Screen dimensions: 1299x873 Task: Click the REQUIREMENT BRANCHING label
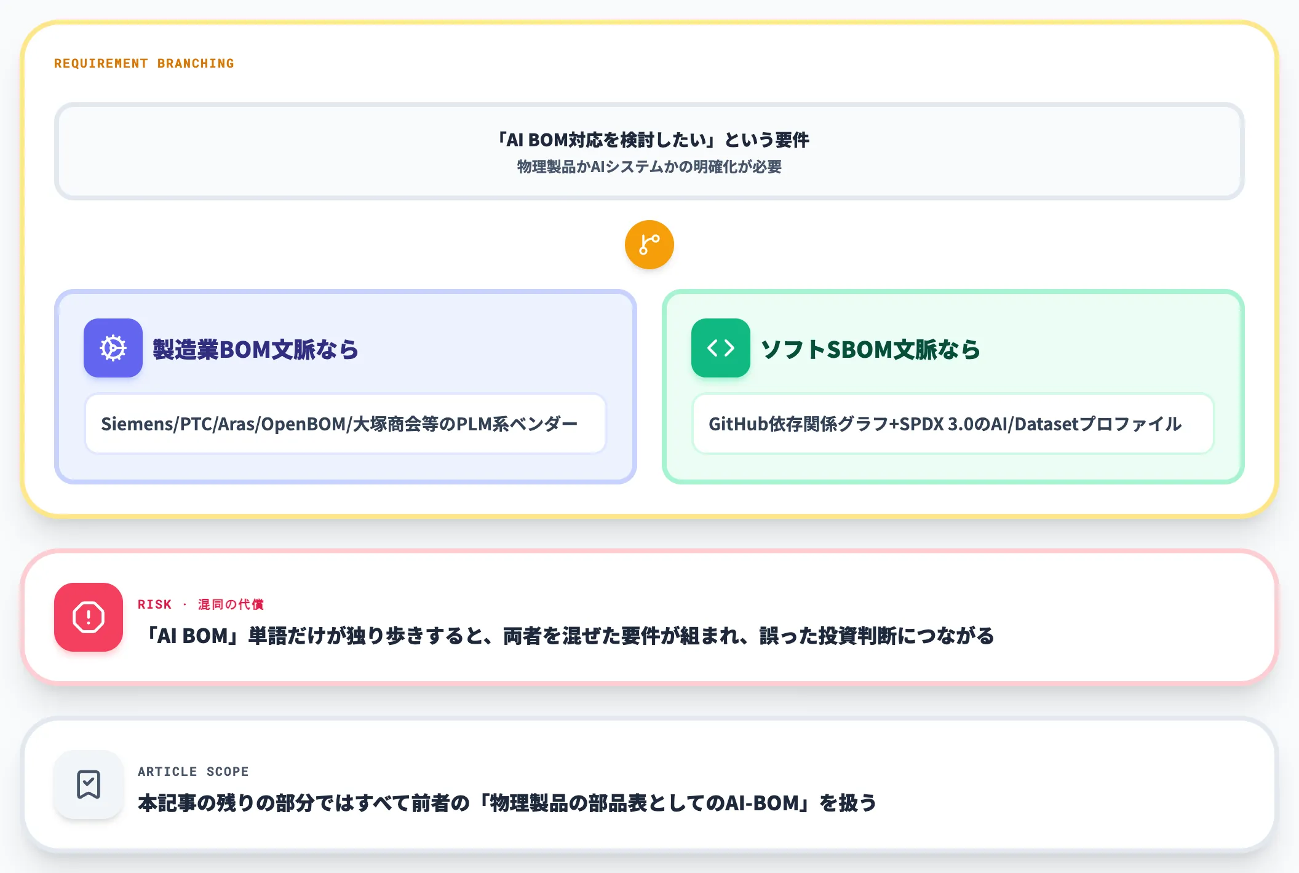pos(144,63)
